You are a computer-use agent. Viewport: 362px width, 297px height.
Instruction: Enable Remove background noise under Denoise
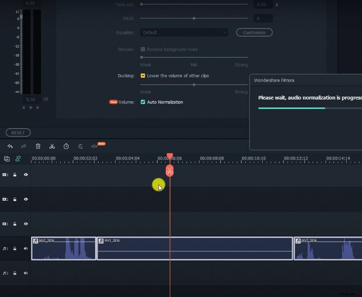(143, 49)
